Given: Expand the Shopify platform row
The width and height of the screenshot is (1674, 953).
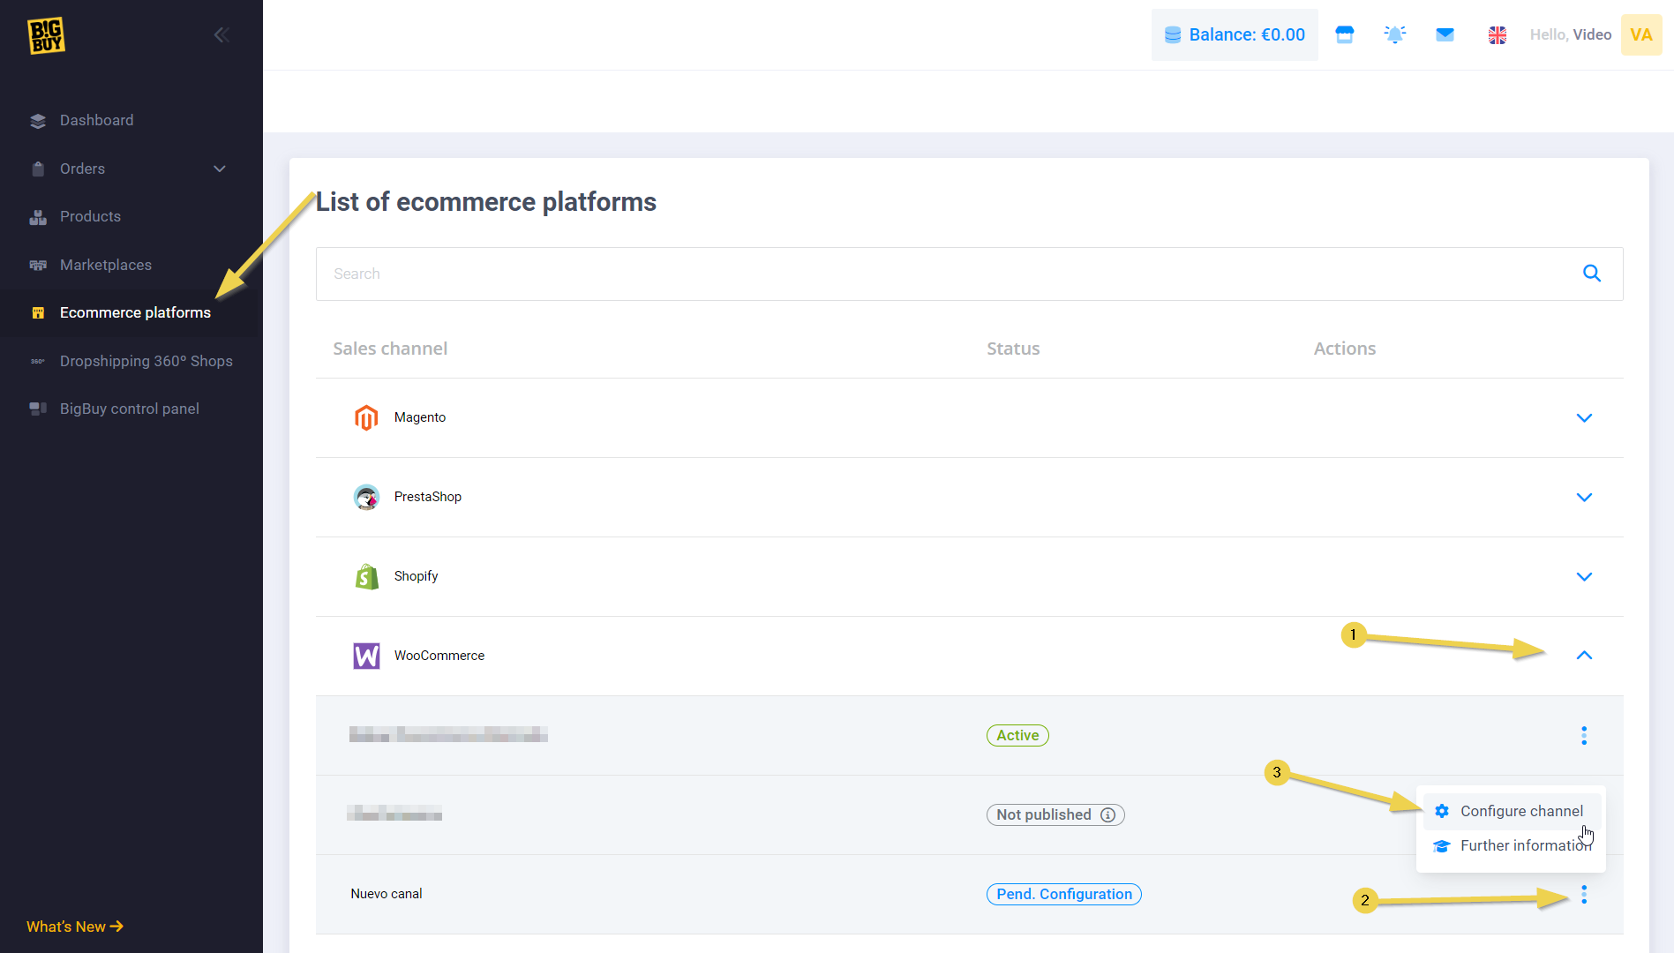Looking at the screenshot, I should point(1584,577).
